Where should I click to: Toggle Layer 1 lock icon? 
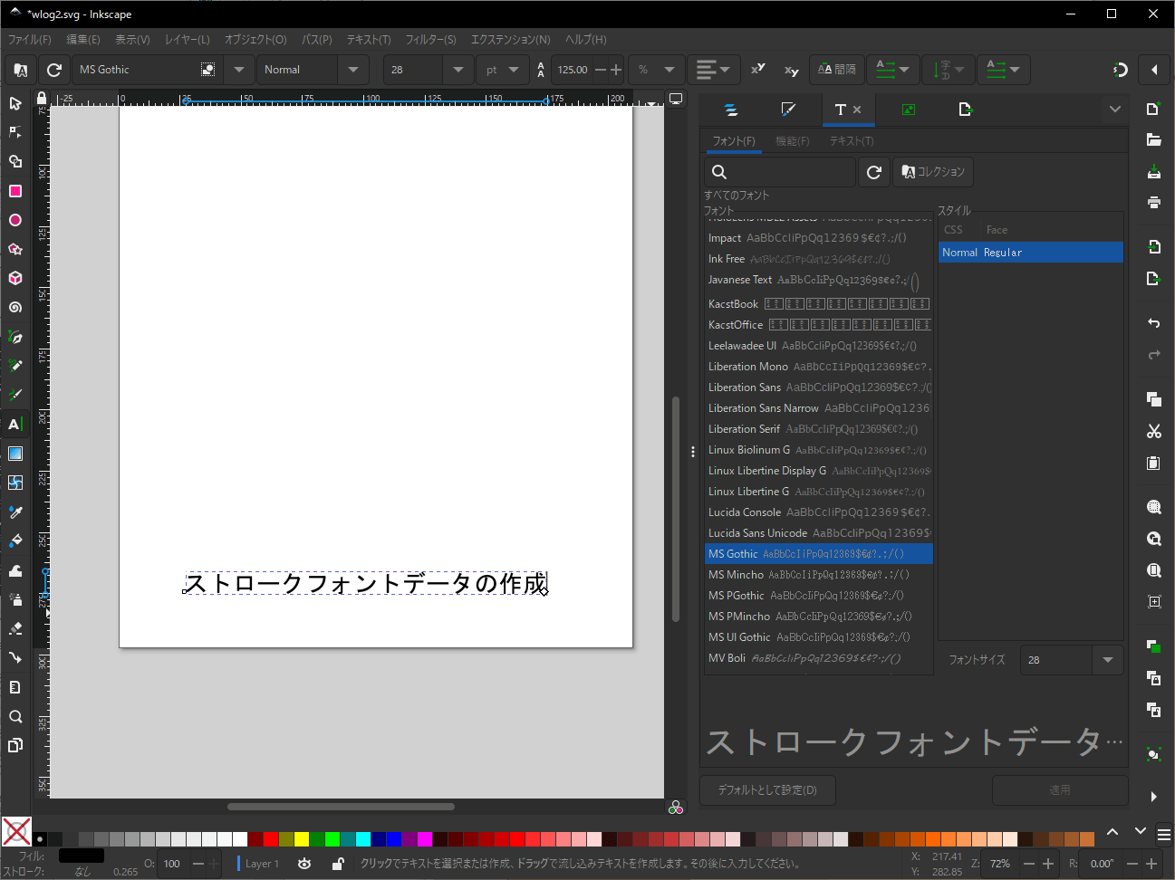(x=338, y=864)
